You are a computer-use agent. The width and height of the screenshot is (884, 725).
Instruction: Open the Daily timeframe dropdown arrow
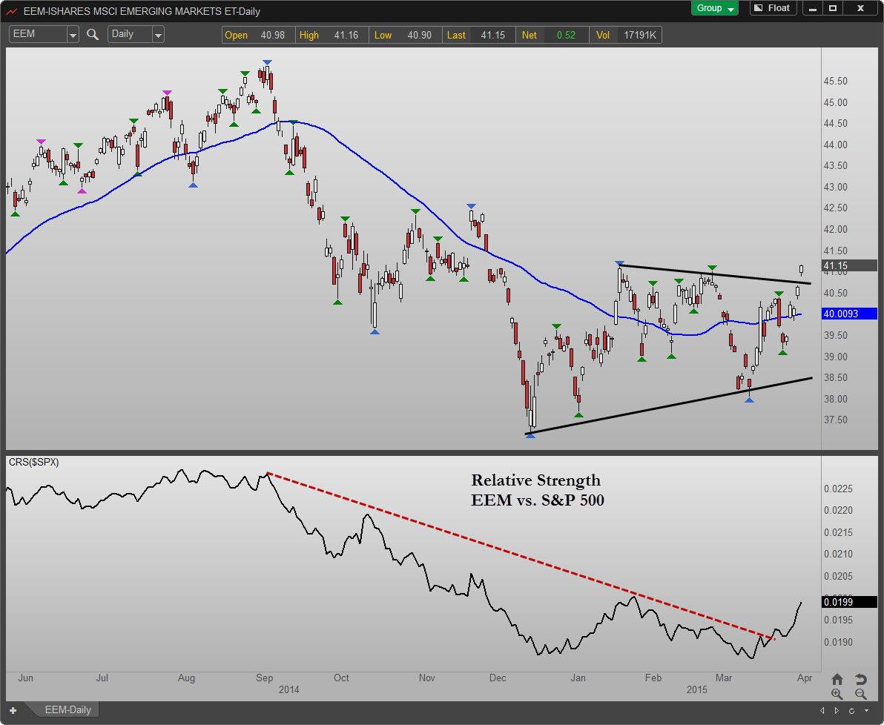click(x=159, y=35)
